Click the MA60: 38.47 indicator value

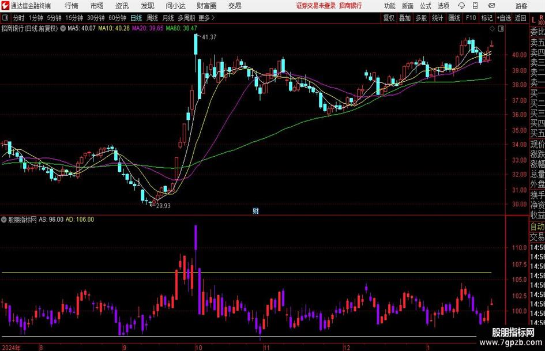click(181, 28)
